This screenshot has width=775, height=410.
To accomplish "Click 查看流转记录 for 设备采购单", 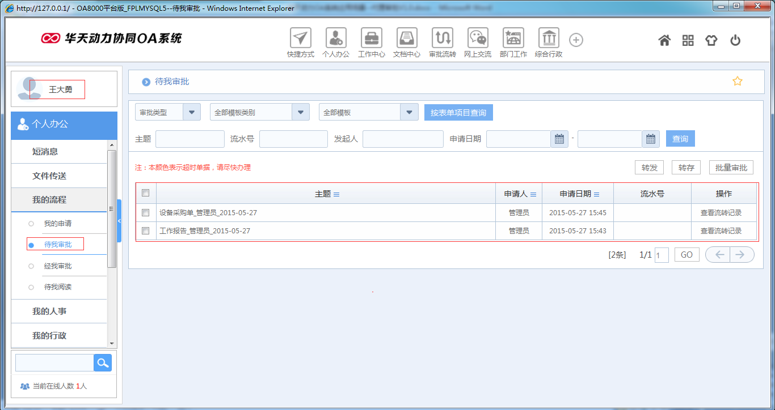I will (721, 213).
